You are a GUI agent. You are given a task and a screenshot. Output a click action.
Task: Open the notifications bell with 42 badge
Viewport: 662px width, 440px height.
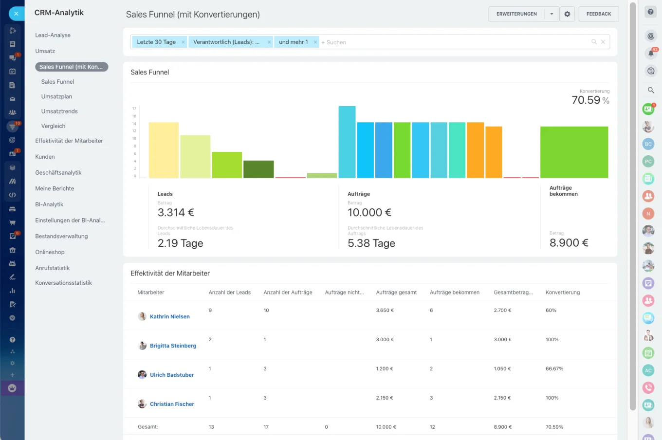[x=650, y=53]
